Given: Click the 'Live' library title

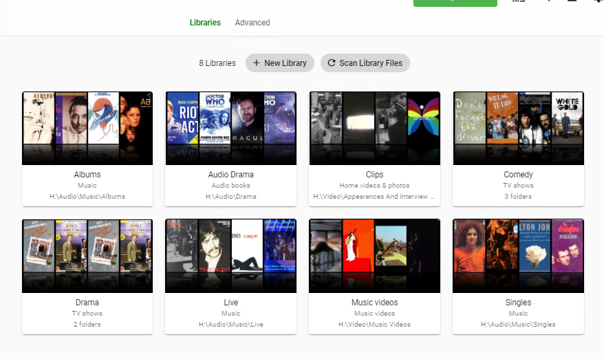Looking at the screenshot, I should click(x=231, y=303).
